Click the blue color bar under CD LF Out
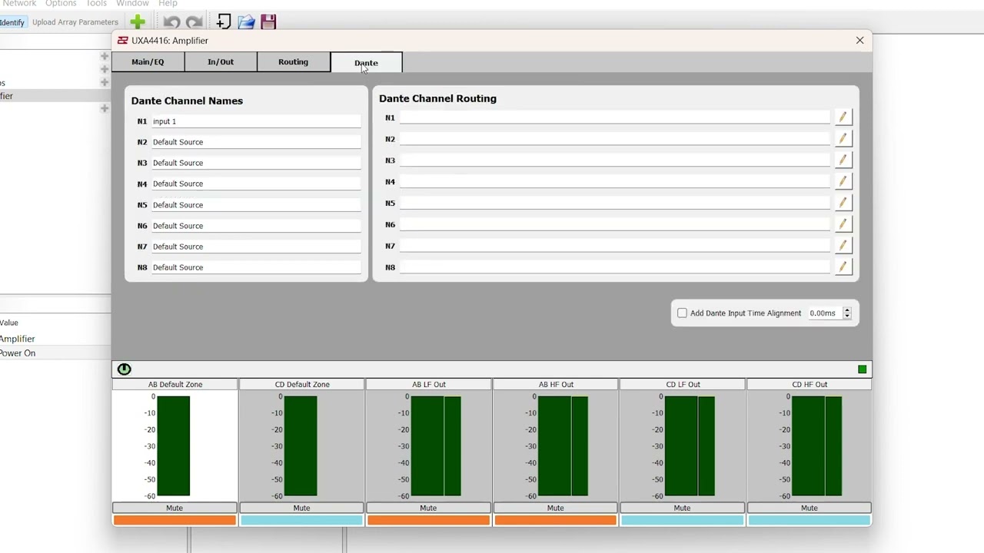984x553 pixels. 682,520
